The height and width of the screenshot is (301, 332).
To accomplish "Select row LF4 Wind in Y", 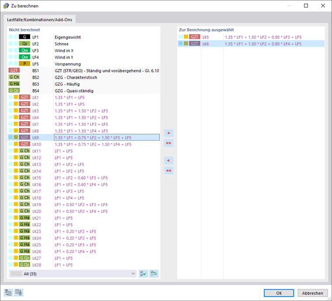I will click(x=84, y=57).
